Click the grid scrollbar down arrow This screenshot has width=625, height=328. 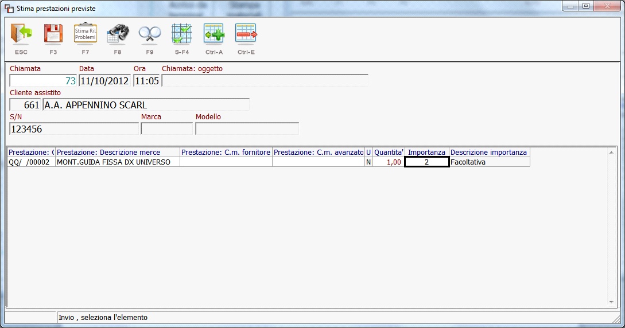tap(611, 303)
